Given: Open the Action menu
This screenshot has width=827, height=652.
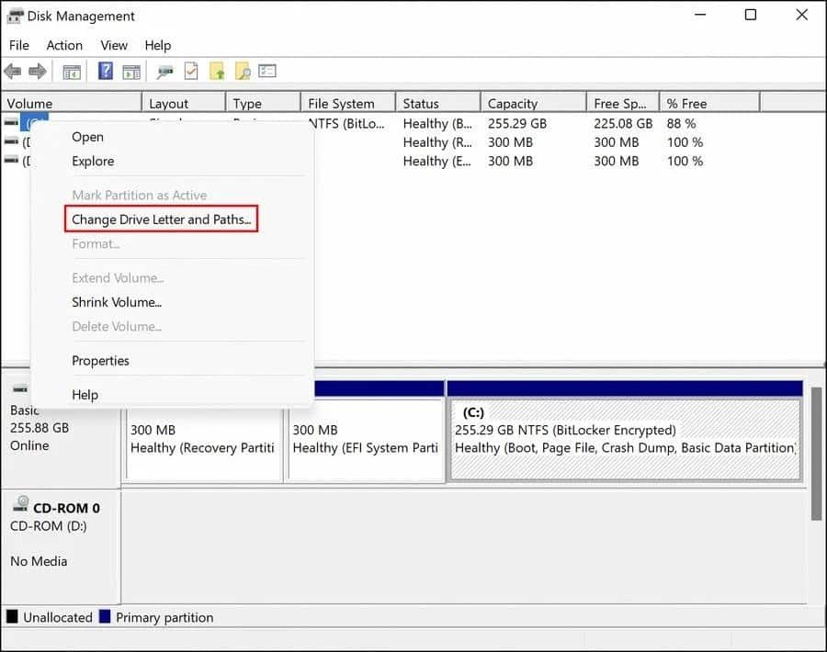Looking at the screenshot, I should pos(64,45).
